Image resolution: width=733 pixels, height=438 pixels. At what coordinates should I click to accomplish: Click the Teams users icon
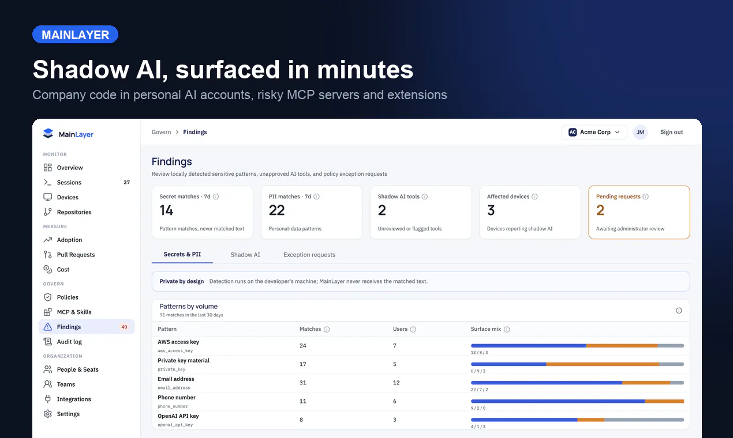[48, 384]
